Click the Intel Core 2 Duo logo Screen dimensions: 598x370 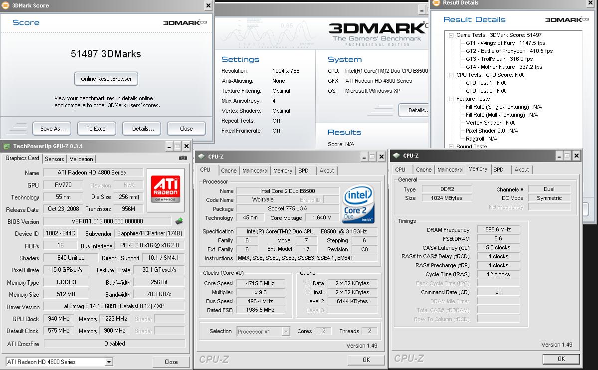[358, 204]
